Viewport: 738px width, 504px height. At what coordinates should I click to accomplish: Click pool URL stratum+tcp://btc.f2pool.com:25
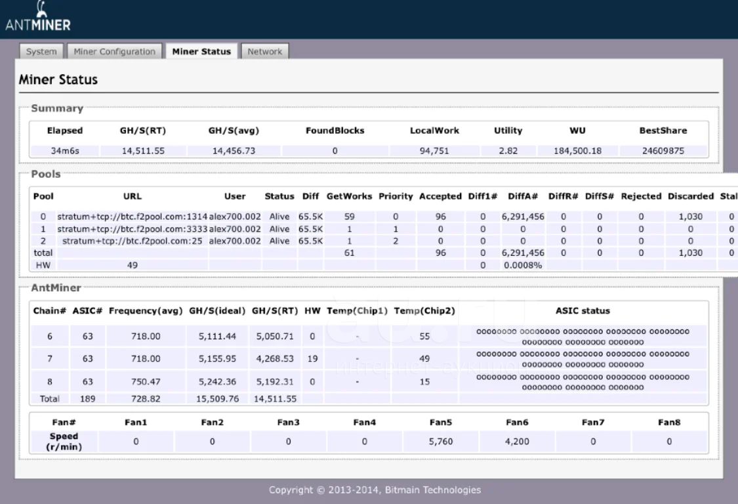(x=133, y=241)
